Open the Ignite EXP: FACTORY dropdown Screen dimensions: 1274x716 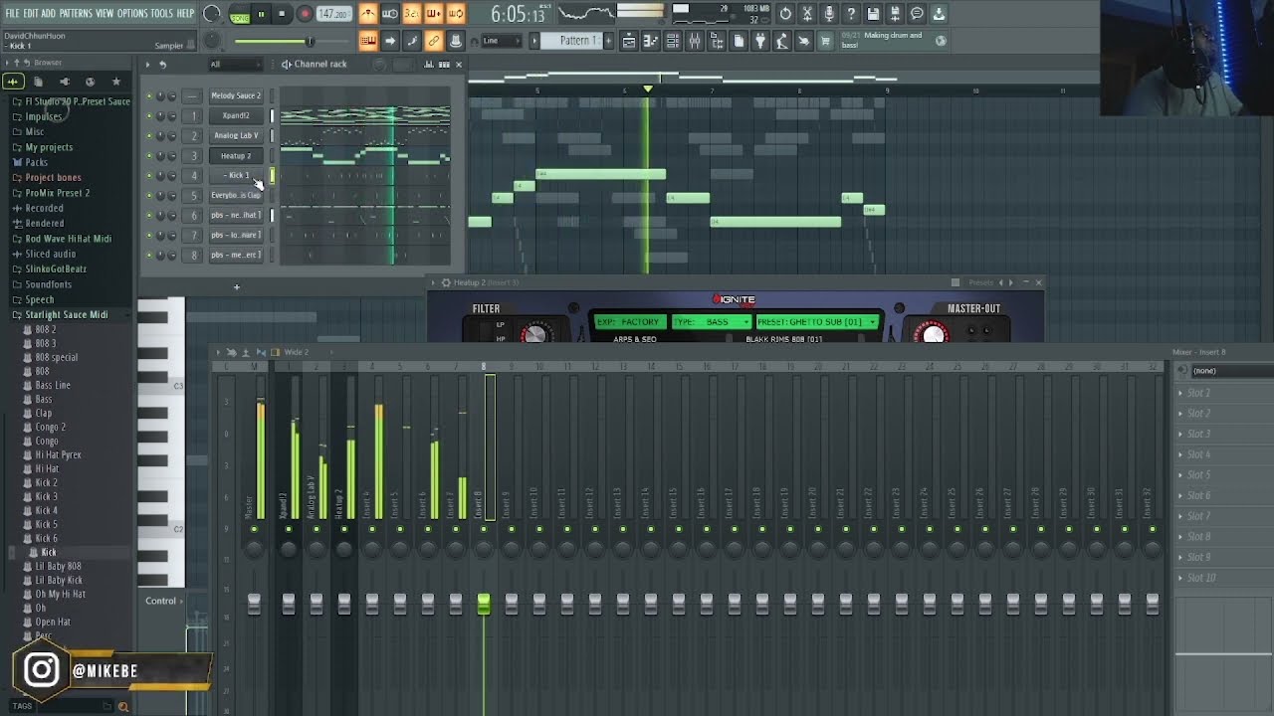coord(629,322)
